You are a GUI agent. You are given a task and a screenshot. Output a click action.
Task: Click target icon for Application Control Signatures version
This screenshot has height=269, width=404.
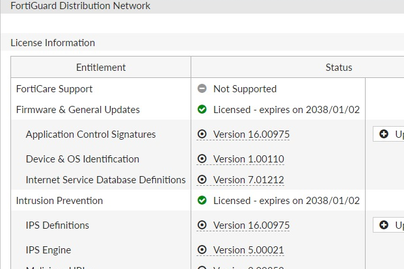coord(202,134)
